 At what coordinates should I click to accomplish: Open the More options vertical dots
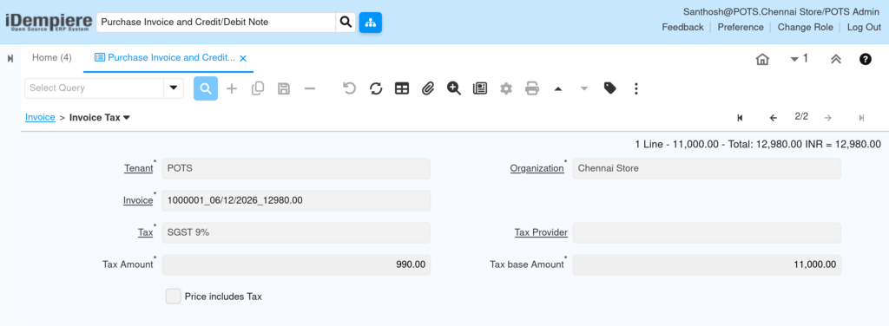[x=636, y=88]
